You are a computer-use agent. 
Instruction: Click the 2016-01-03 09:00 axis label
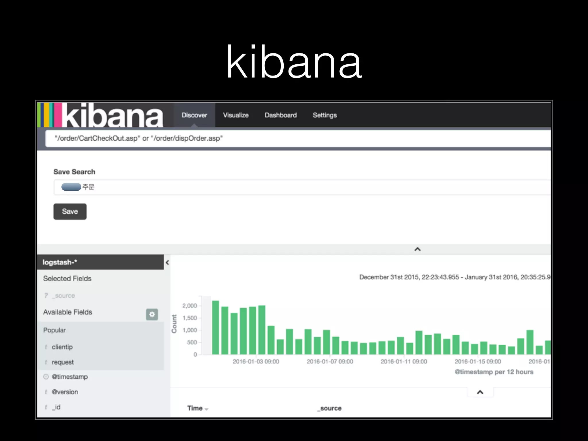tap(256, 361)
